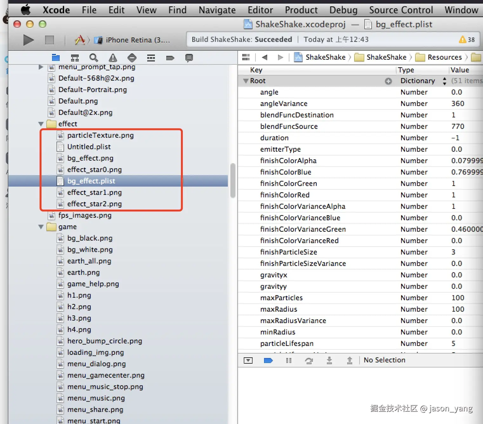Go back in editor history
This screenshot has width=483, height=424.
click(265, 57)
